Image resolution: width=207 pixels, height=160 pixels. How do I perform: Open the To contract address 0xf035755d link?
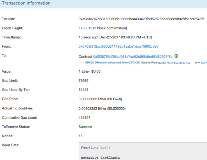coord(133,56)
